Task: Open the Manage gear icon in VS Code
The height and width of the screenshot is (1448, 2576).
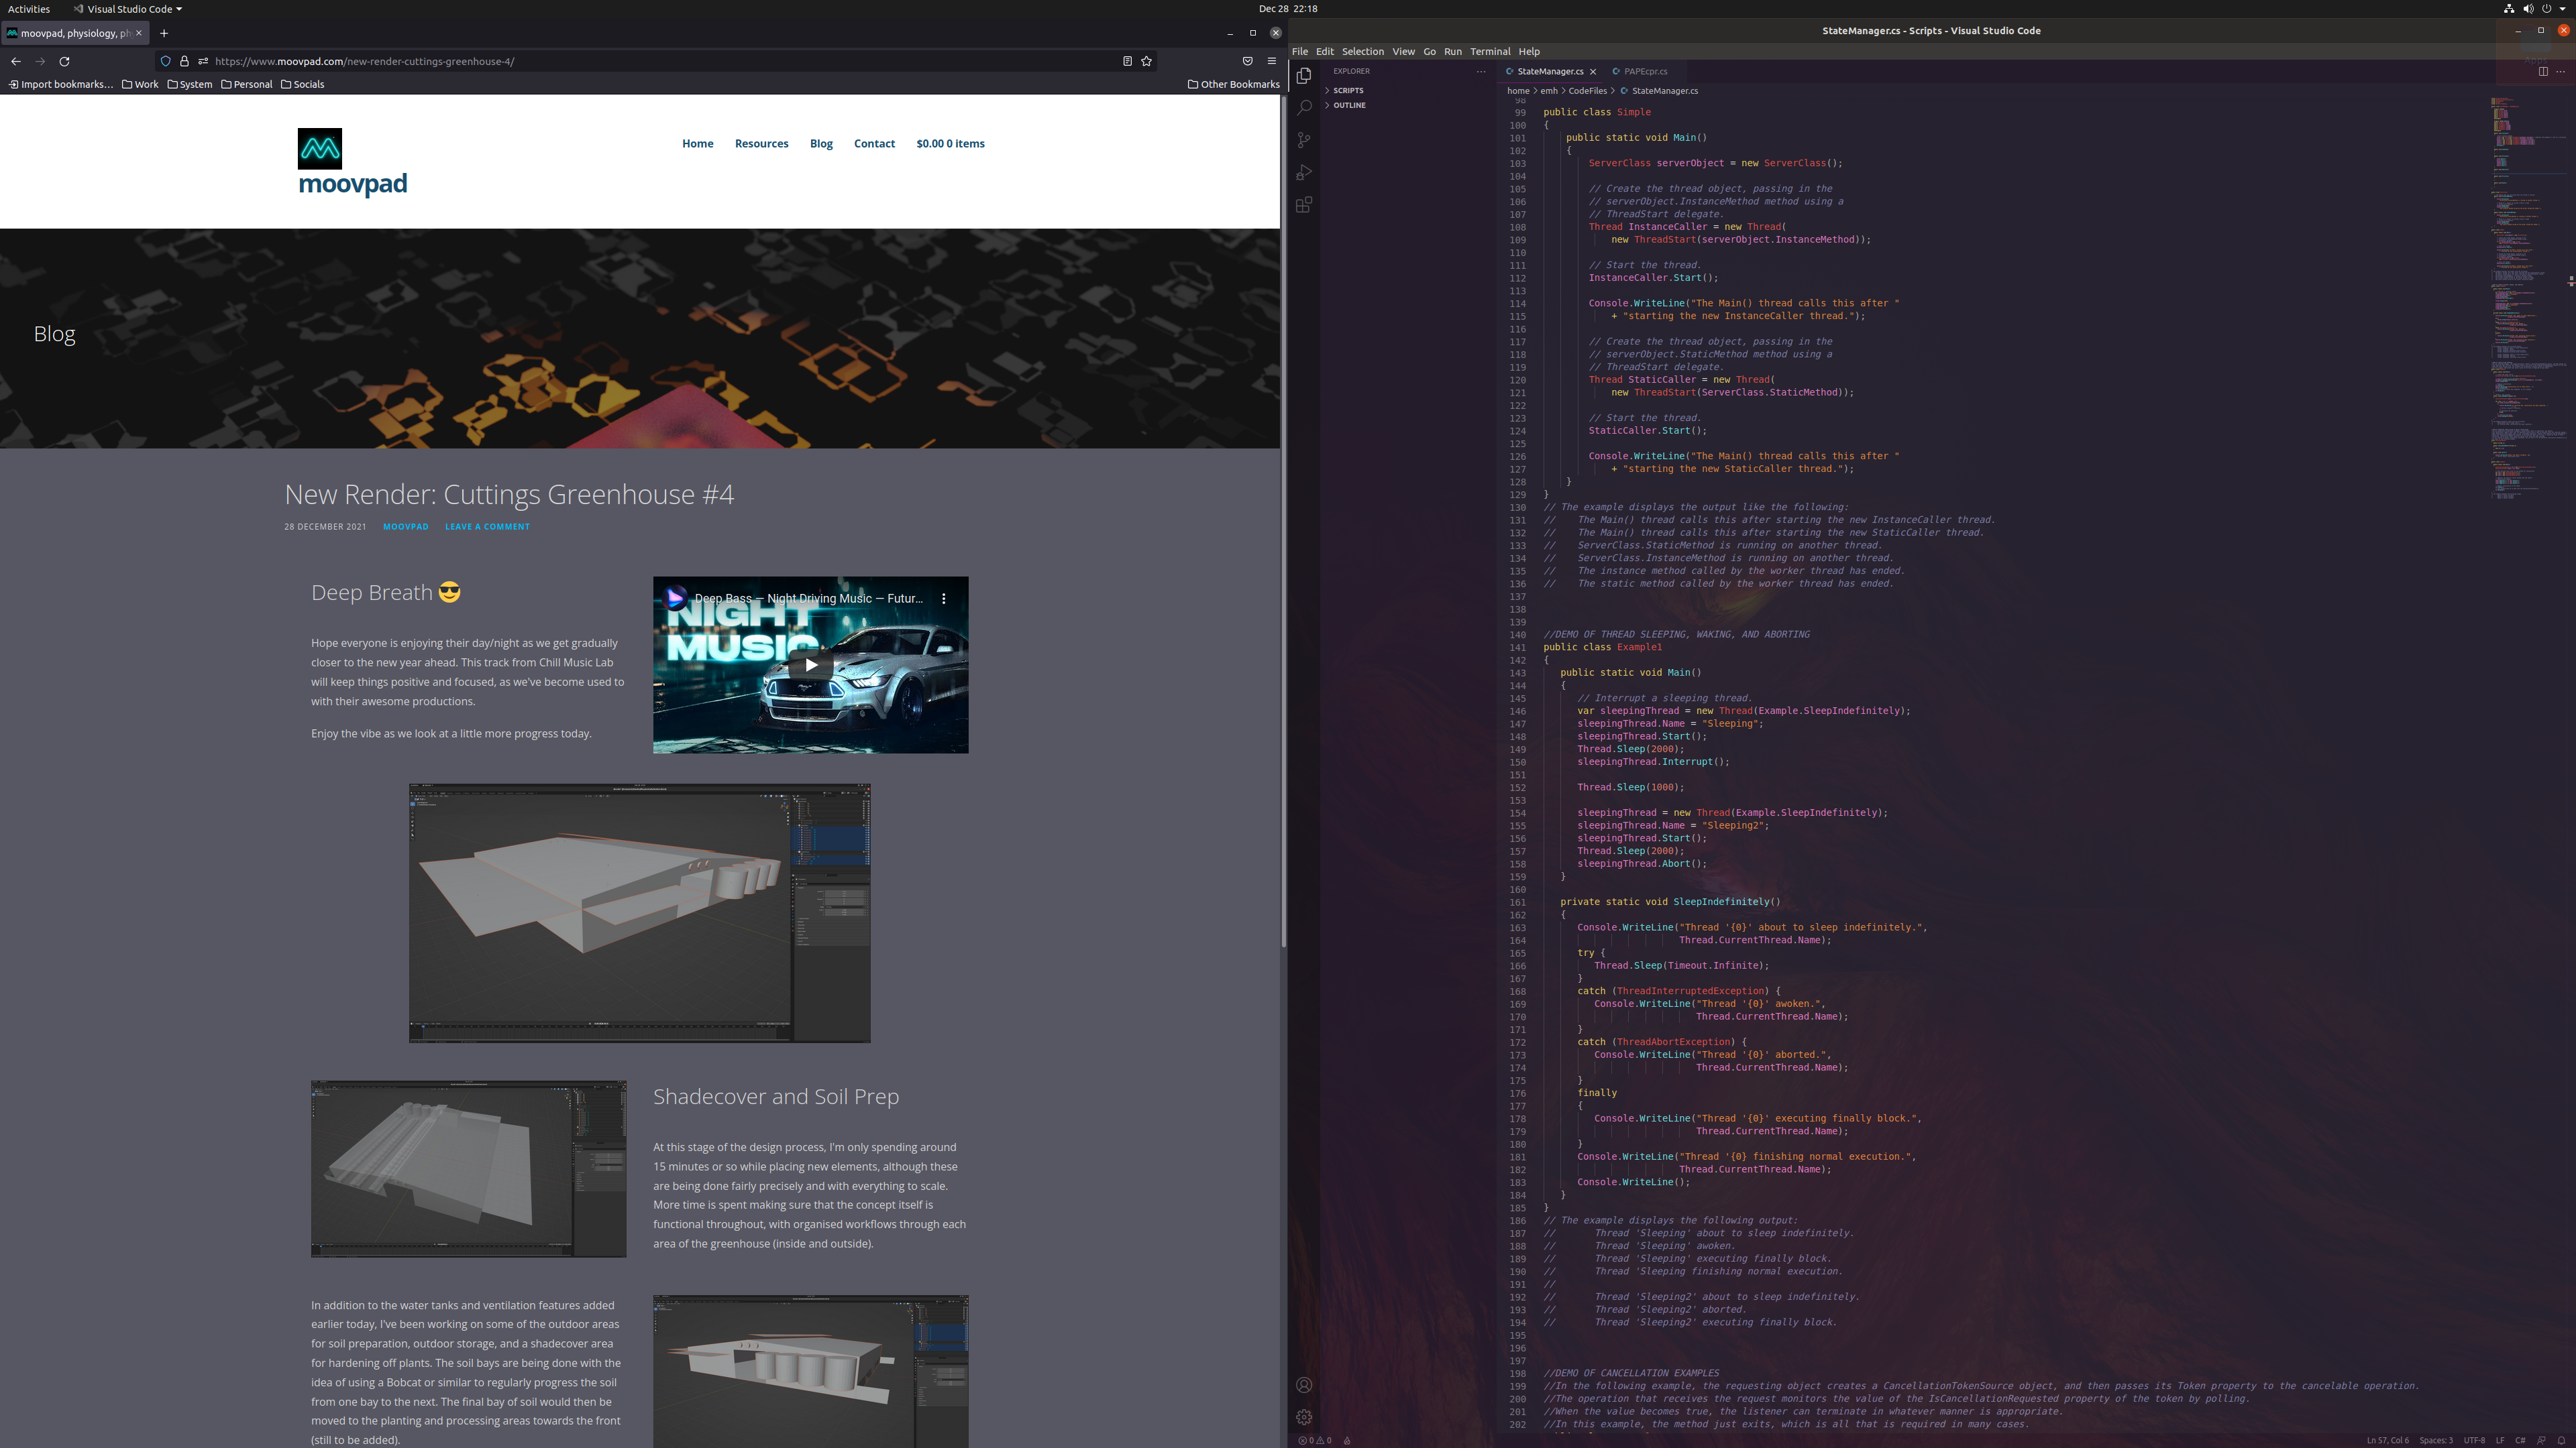Action: [x=1304, y=1417]
